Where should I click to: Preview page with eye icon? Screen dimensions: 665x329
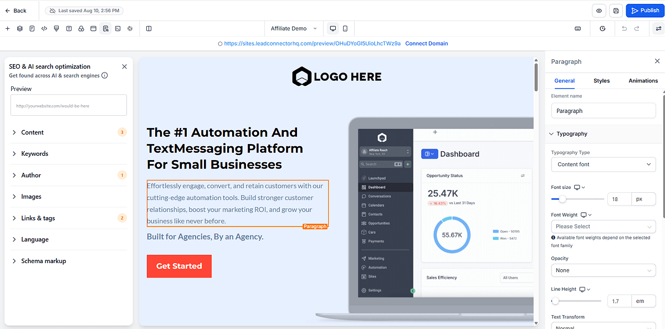(599, 11)
